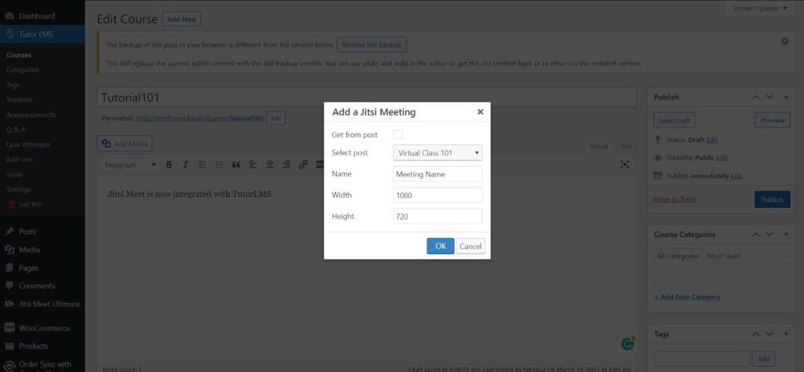The width and height of the screenshot is (804, 372).
Task: Open Jitsi Meet Ultimate menu
Action: 49,304
